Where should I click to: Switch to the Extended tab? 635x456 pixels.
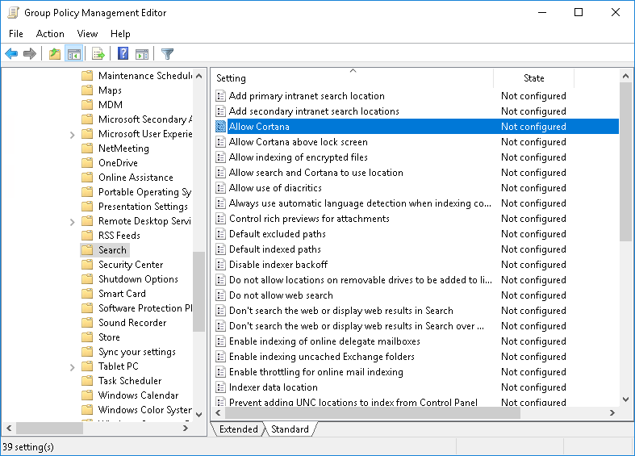coord(238,429)
